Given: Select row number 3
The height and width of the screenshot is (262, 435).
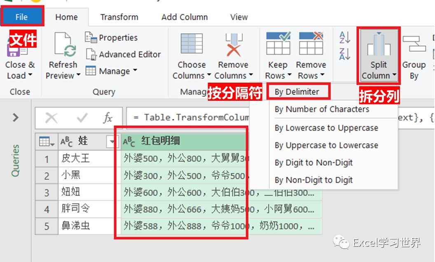Looking at the screenshot, I should click(47, 192).
